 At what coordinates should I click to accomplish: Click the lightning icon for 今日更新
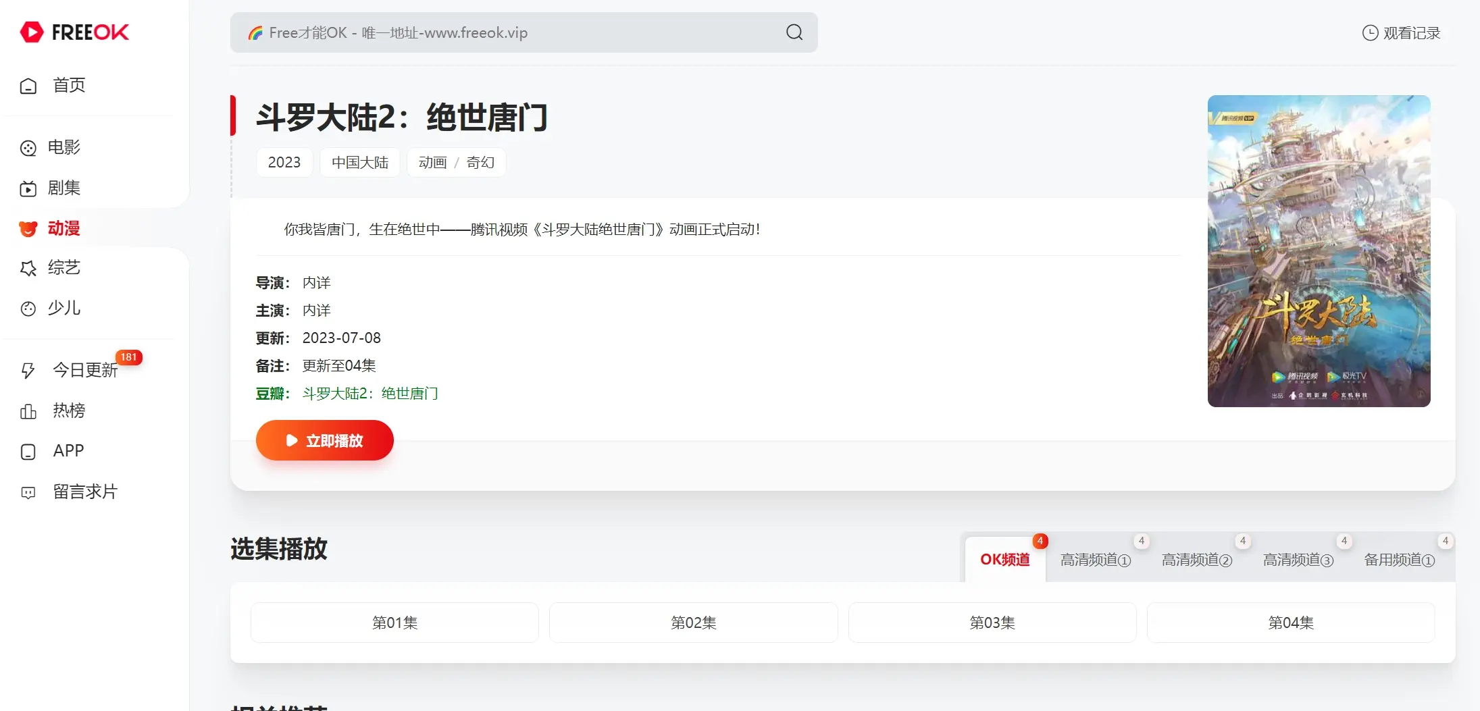28,370
